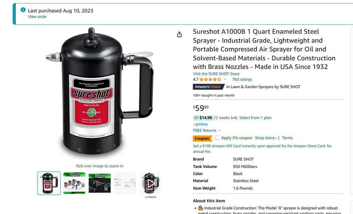Open the 760 ratings link
Image resolution: width=353 pixels, height=214 pixels.
tap(242, 79)
